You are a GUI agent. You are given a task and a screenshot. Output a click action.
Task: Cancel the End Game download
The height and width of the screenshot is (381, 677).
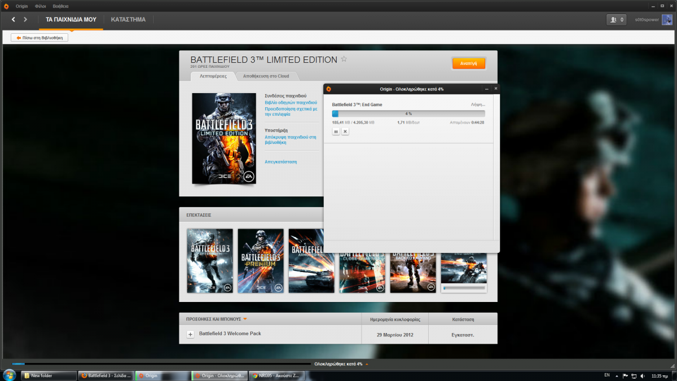click(345, 132)
